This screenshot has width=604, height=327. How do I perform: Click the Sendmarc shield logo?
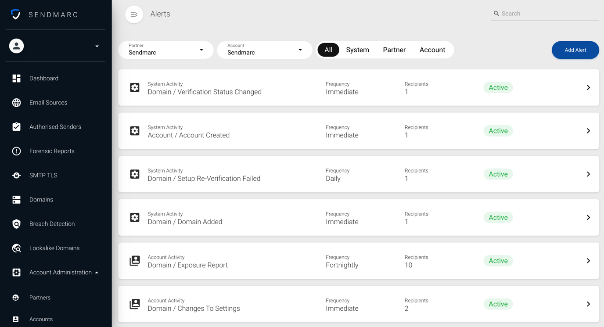(16, 14)
